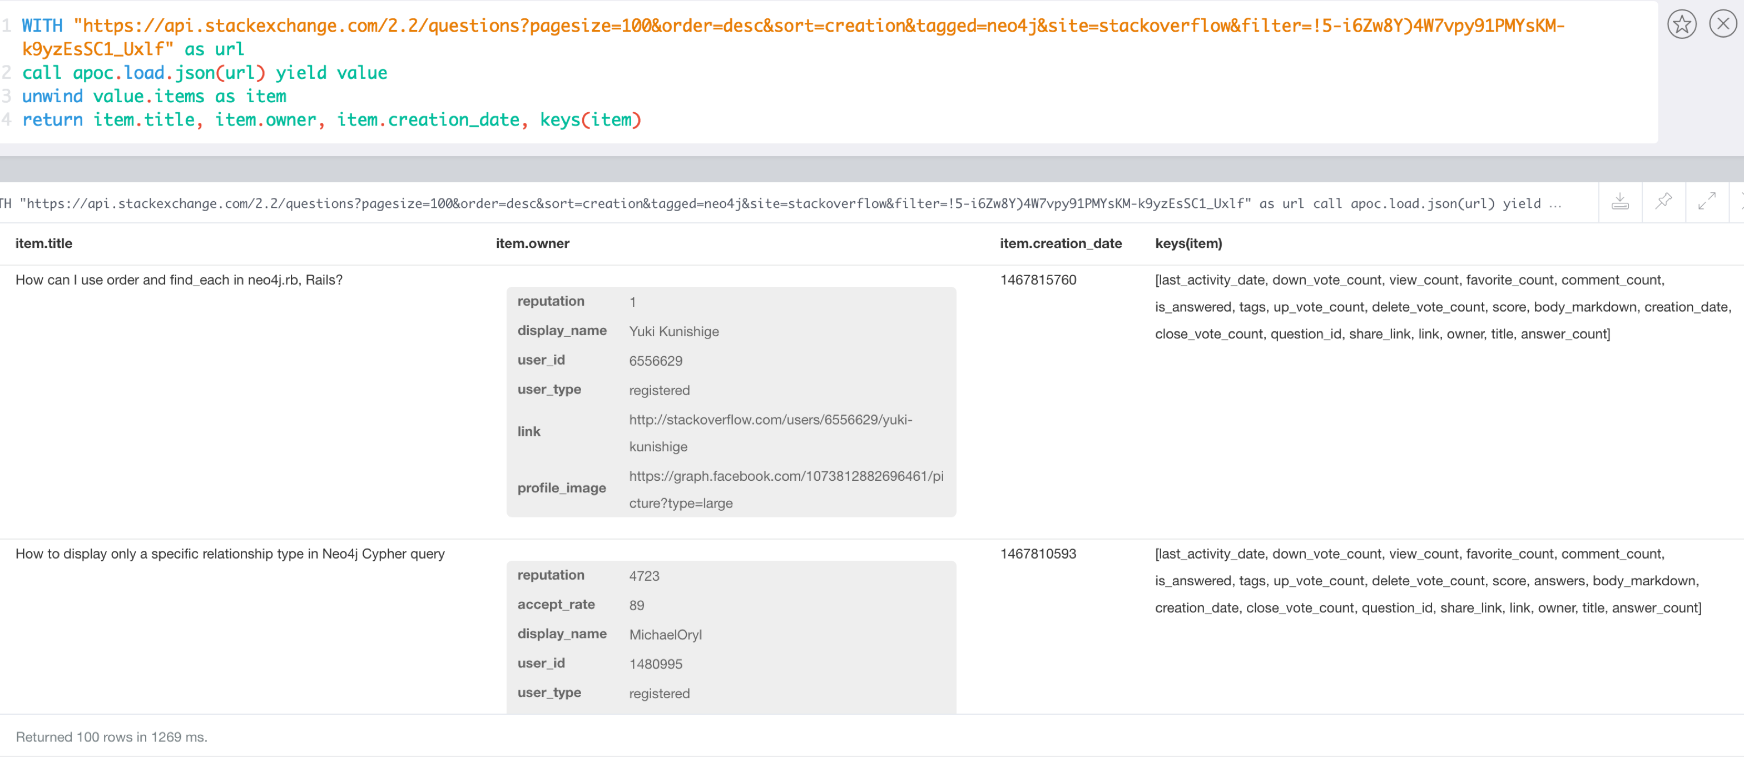Click the item.creation_date column header
The image size is (1744, 757).
(x=1060, y=243)
